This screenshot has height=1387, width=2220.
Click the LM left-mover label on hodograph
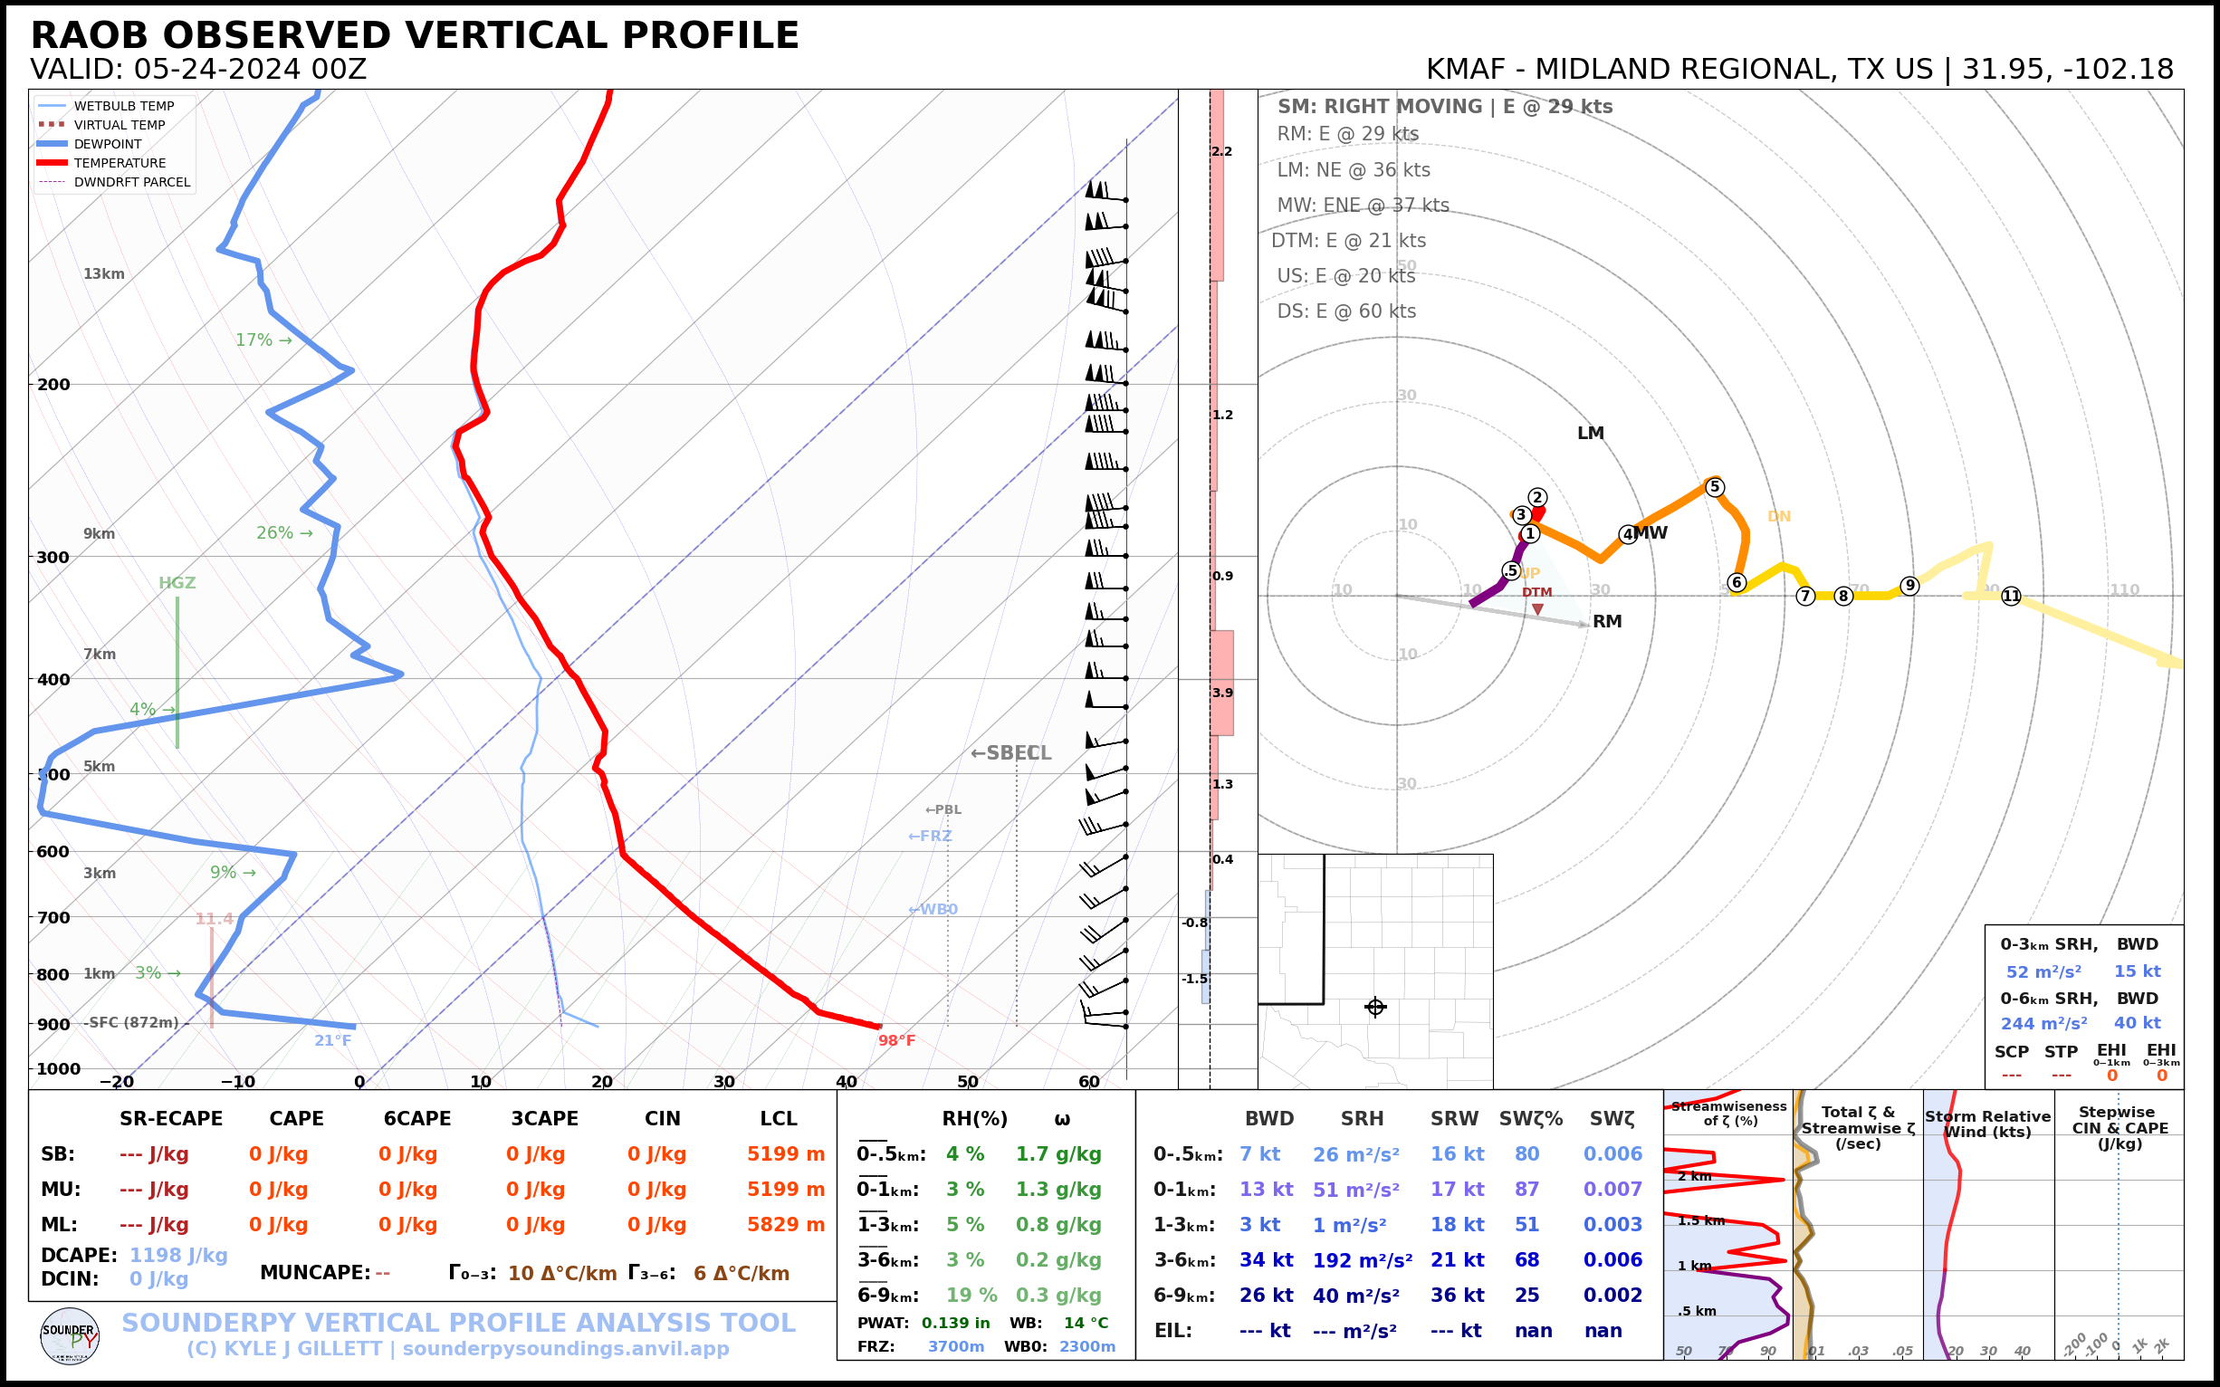click(x=1590, y=434)
